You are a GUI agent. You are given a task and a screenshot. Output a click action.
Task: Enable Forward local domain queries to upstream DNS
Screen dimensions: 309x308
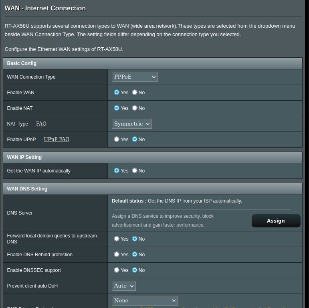[117, 239]
